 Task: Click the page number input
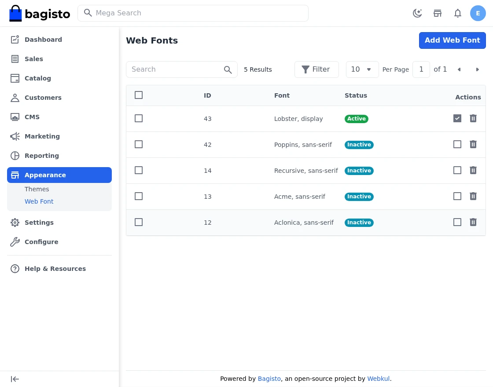tap(421, 69)
